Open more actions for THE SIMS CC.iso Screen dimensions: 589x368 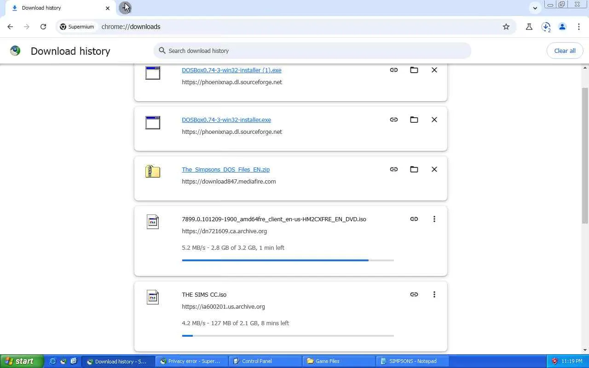coord(434,294)
